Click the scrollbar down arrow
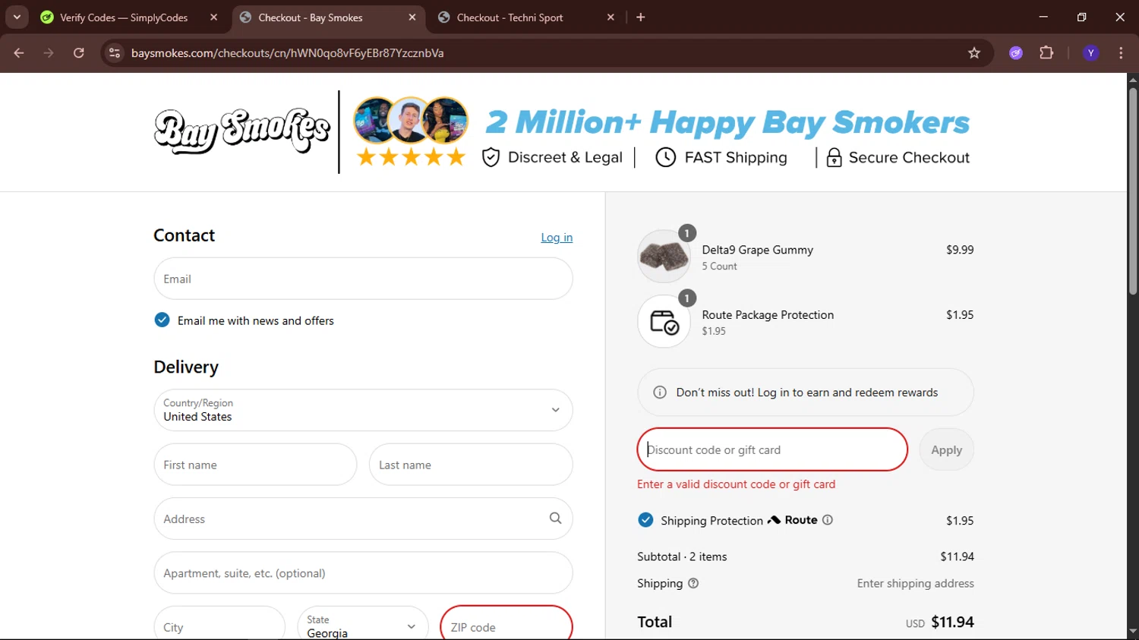The image size is (1139, 640). pyautogui.click(x=1132, y=632)
